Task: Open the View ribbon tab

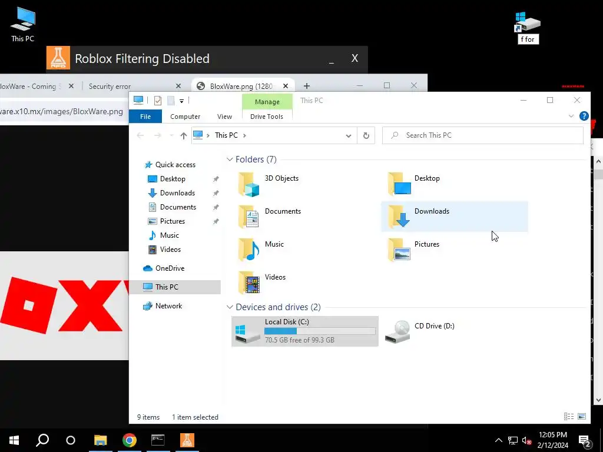Action: (x=224, y=117)
